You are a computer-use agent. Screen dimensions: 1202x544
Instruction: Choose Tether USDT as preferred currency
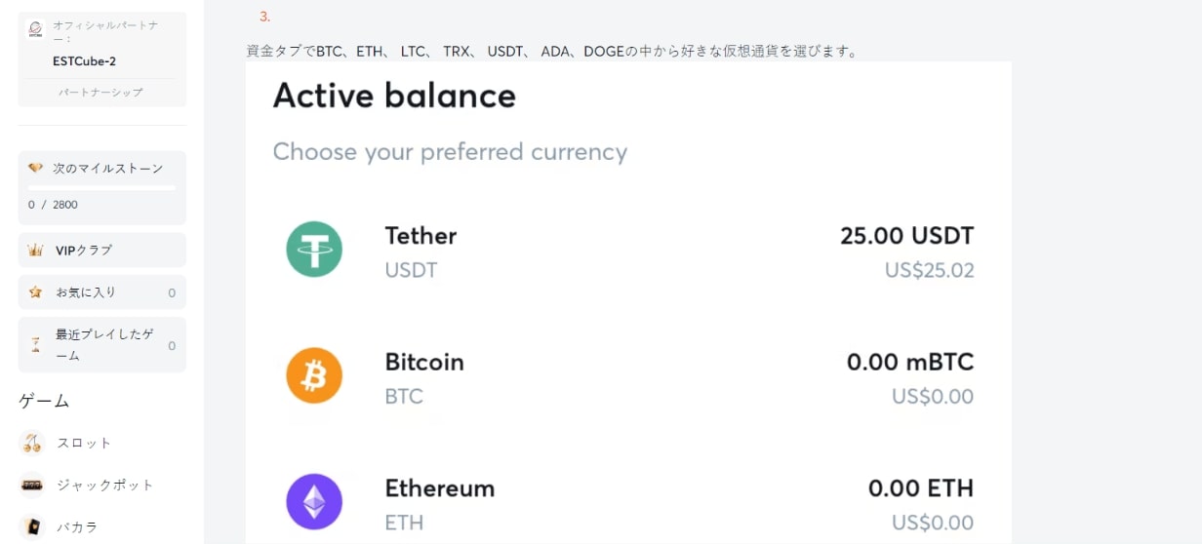click(x=629, y=251)
